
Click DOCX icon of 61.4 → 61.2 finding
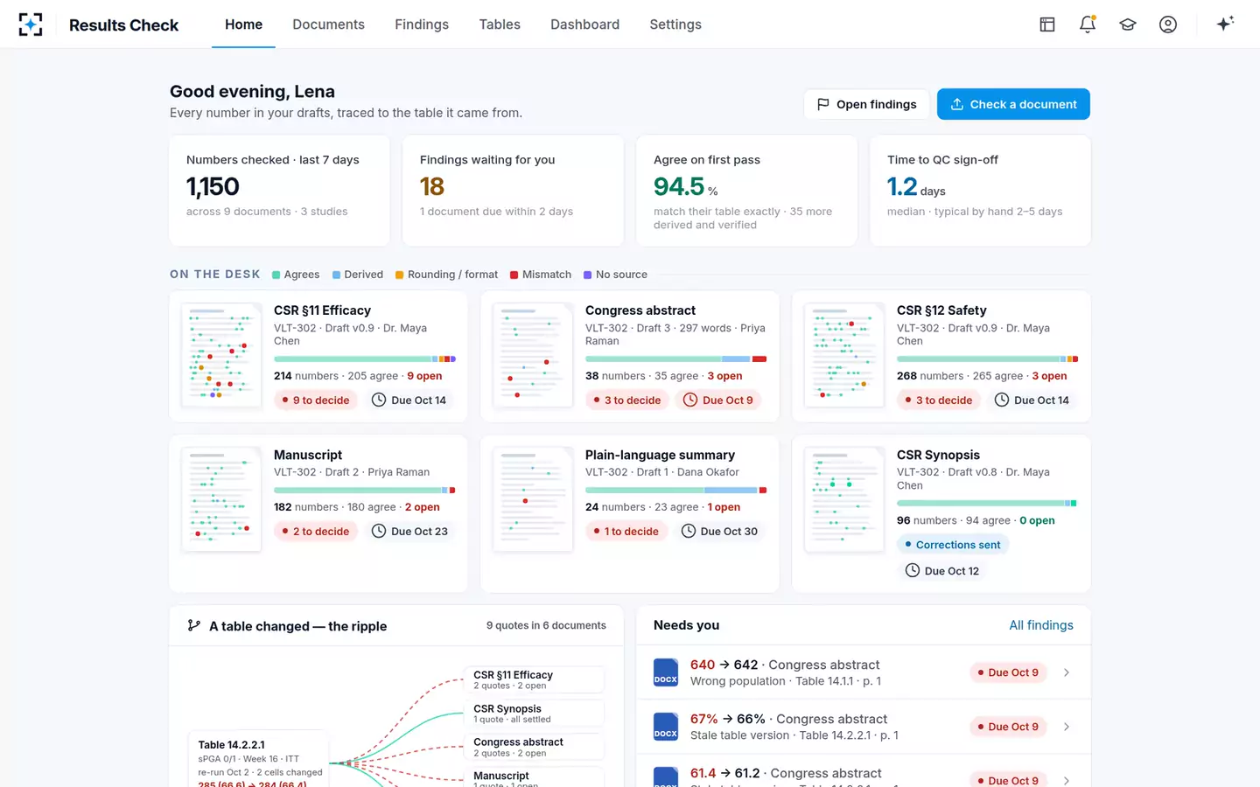point(666,777)
